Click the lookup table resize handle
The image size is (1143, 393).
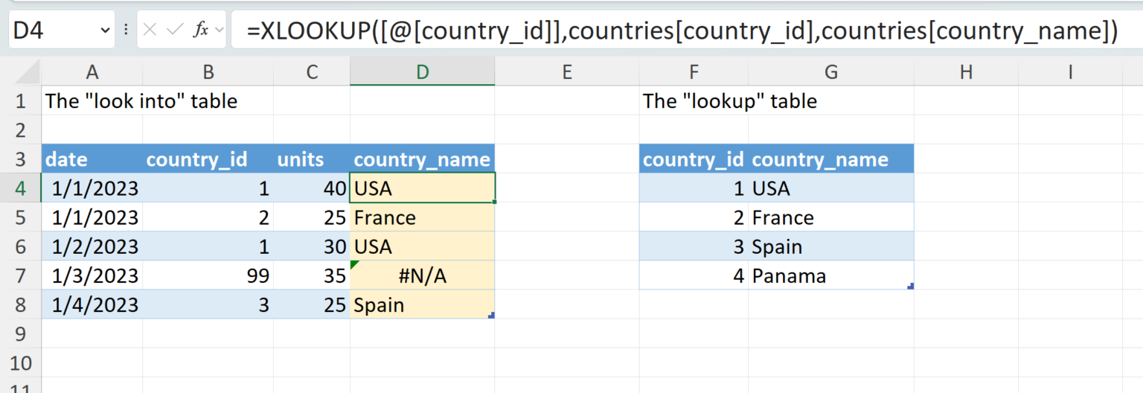point(911,286)
